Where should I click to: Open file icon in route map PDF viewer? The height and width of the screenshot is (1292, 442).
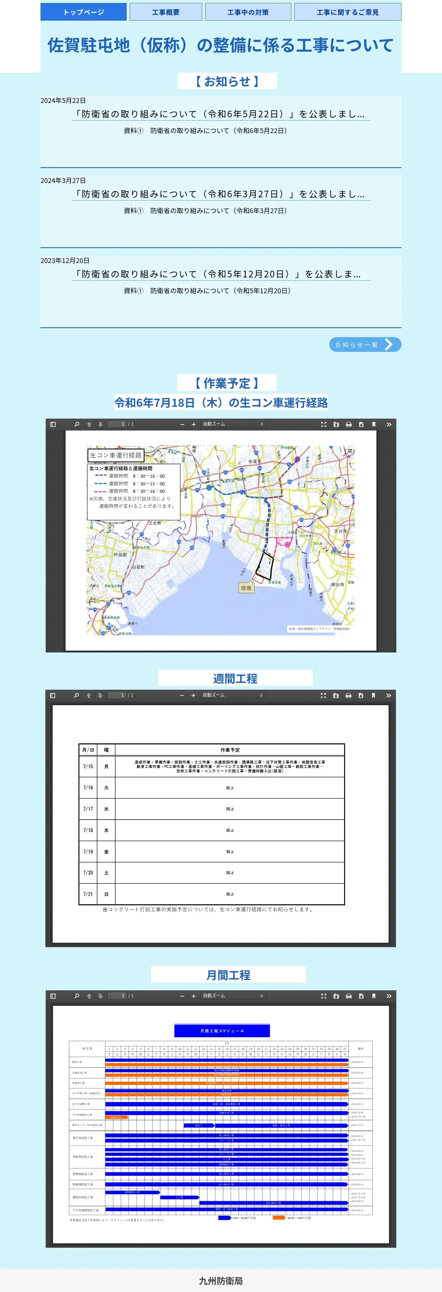coord(336,424)
